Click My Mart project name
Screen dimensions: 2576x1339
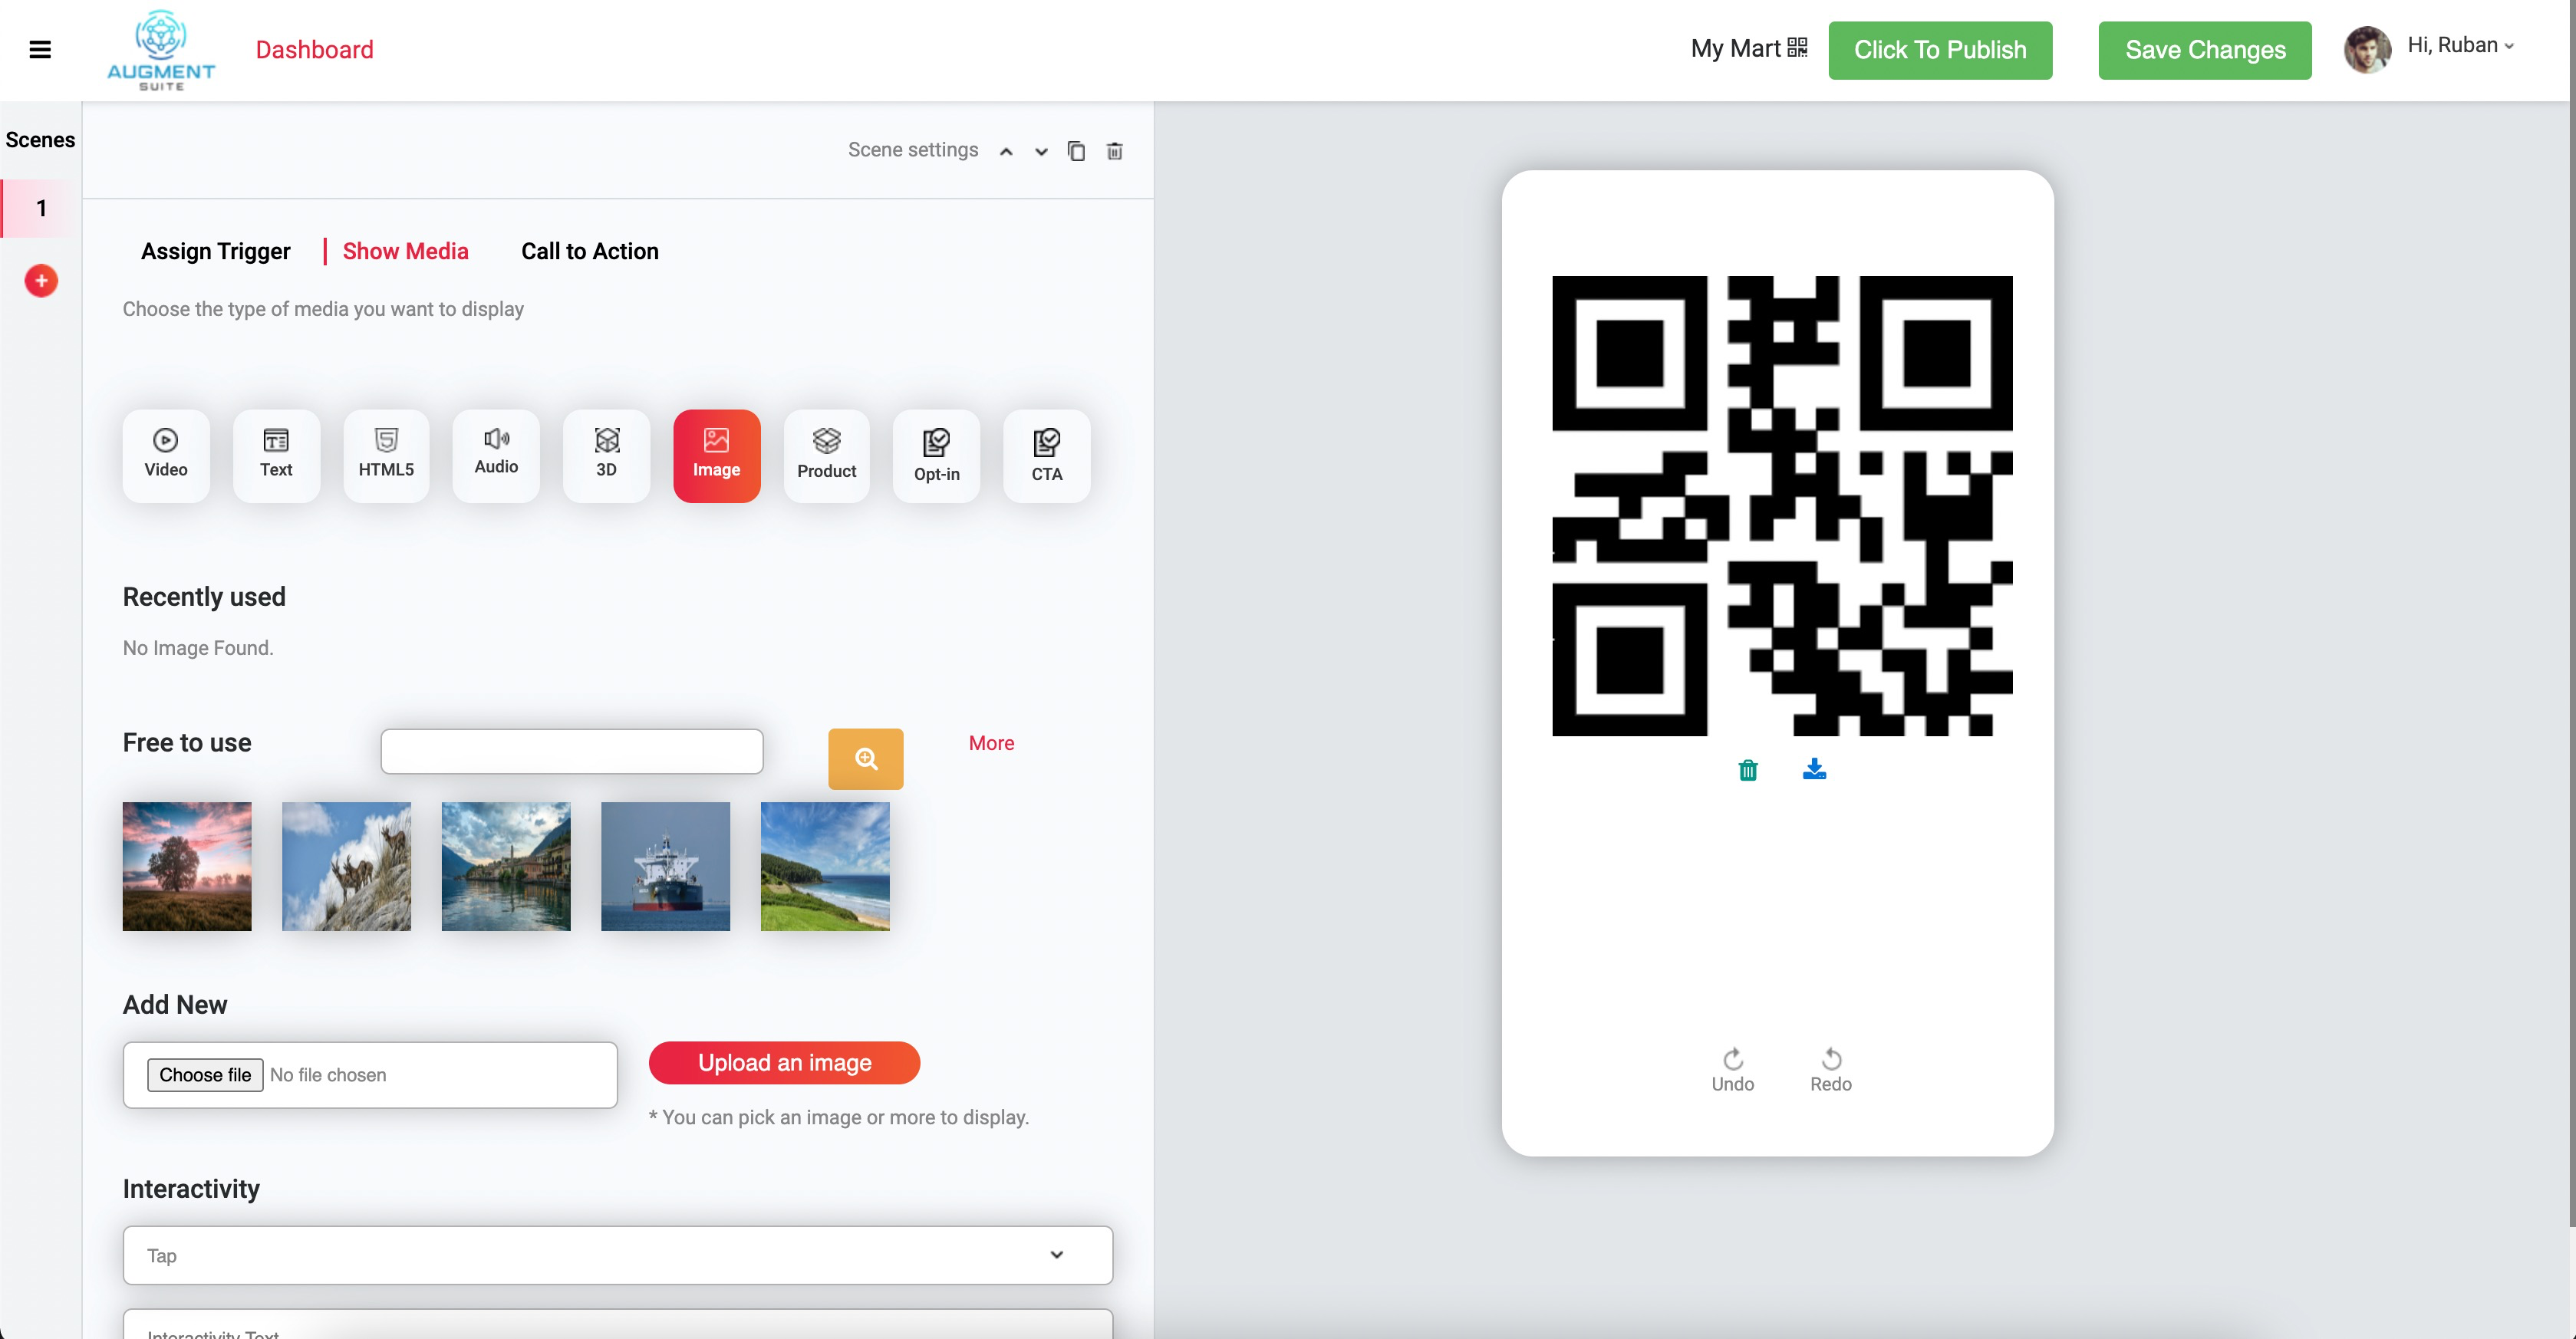tap(1735, 48)
